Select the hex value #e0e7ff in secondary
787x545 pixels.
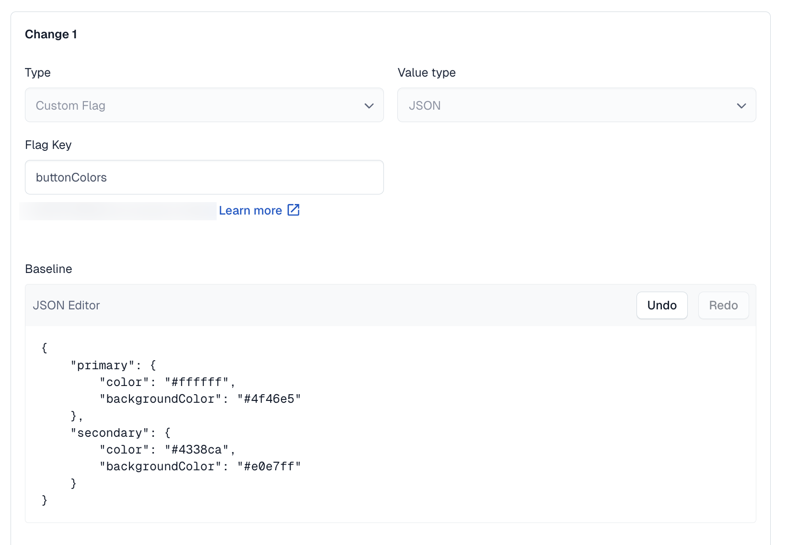pos(270,466)
